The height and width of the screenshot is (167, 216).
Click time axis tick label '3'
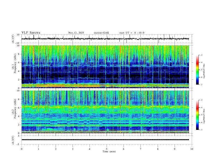coord(73,149)
